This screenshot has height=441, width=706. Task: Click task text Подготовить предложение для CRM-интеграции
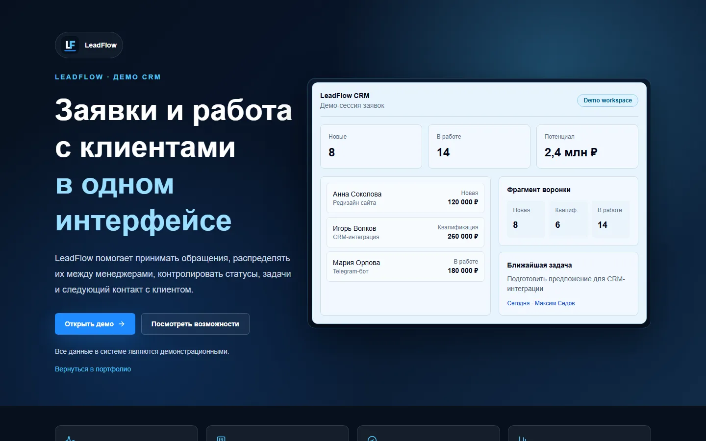pyautogui.click(x=566, y=284)
